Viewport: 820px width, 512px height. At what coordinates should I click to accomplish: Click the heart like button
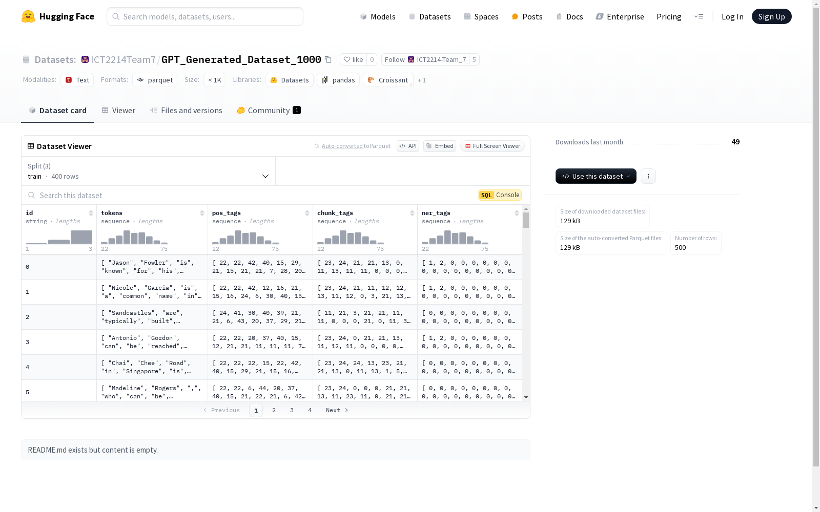coord(353,60)
